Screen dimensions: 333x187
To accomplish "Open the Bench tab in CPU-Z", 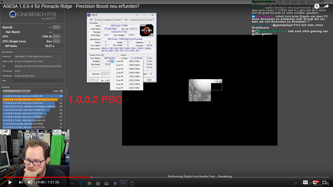I will (143, 20).
